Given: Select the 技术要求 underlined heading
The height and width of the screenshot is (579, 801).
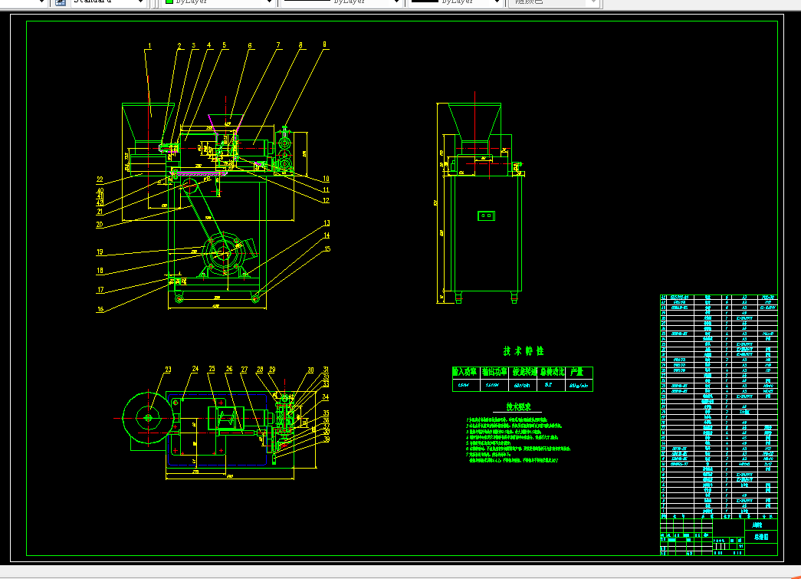Looking at the screenshot, I should click(518, 406).
